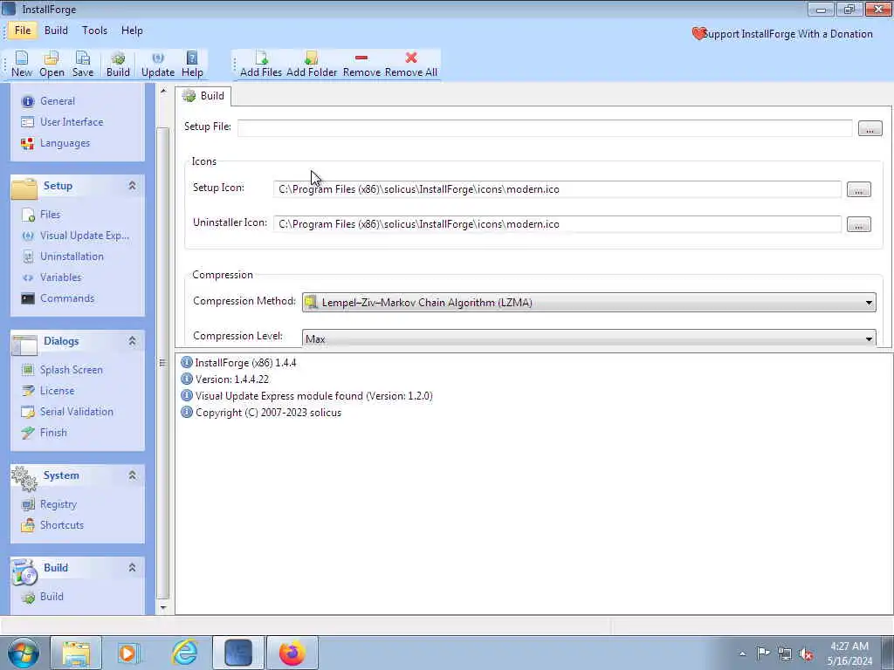Open the Build menu

click(56, 31)
